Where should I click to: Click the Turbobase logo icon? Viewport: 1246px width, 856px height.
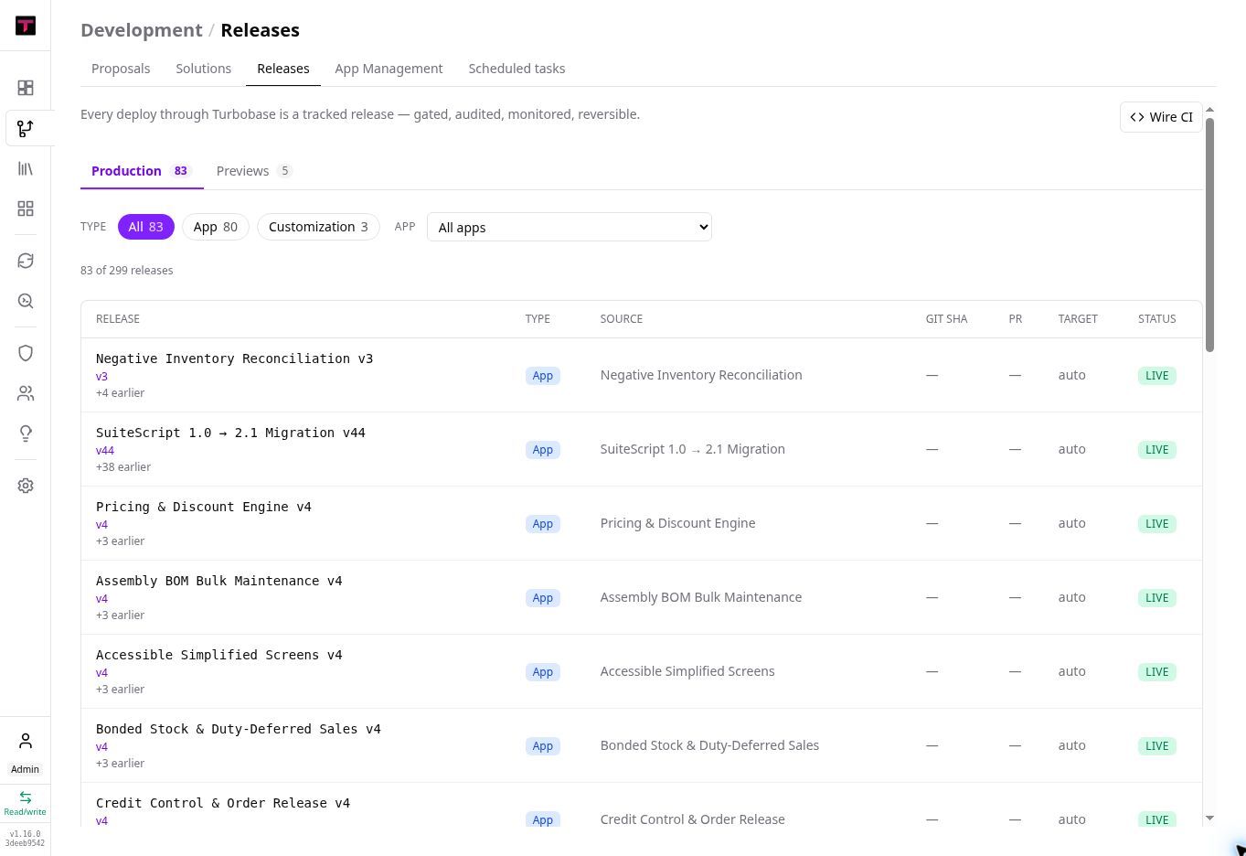pyautogui.click(x=26, y=26)
